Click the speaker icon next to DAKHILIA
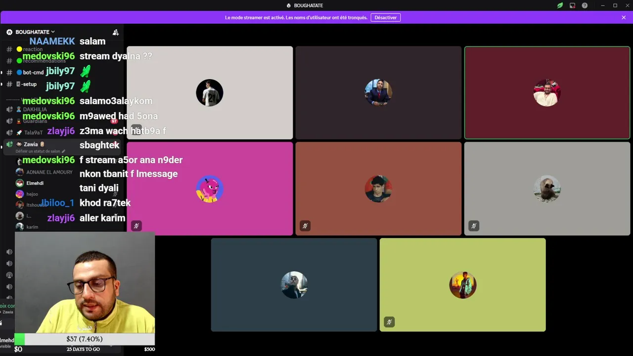633x356 pixels. tap(9, 109)
